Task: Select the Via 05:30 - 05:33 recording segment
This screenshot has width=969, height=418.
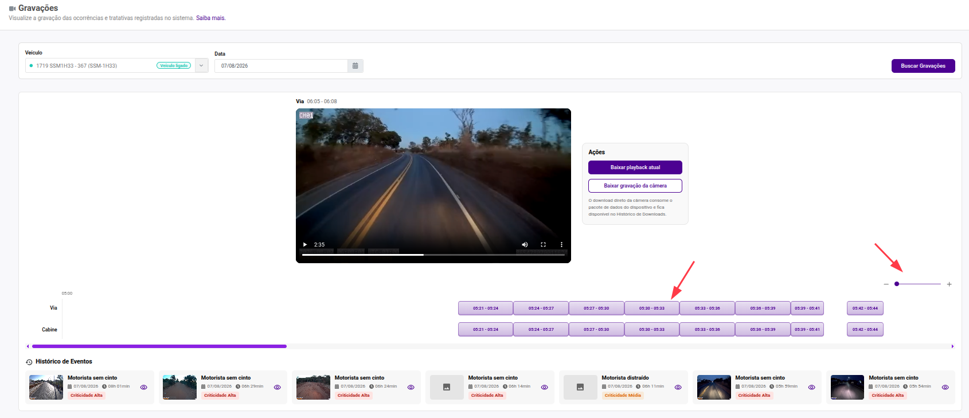Action: (652, 308)
